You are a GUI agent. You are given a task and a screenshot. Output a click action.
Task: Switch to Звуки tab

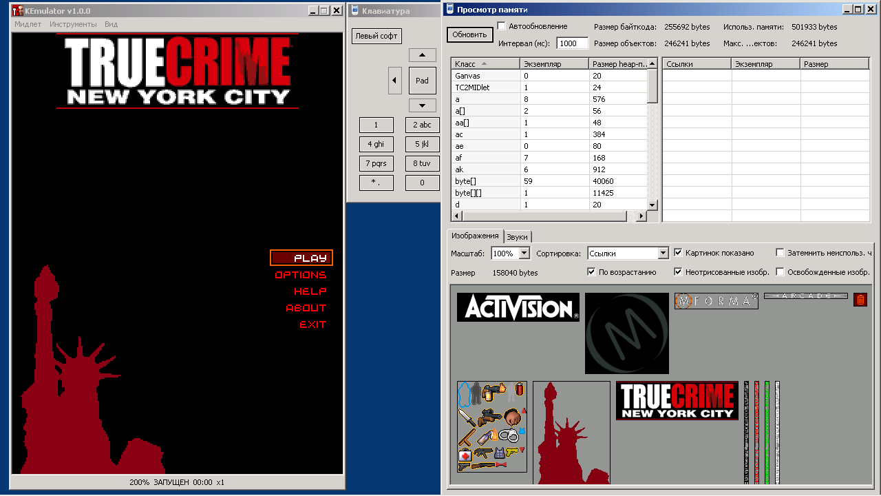coord(517,237)
